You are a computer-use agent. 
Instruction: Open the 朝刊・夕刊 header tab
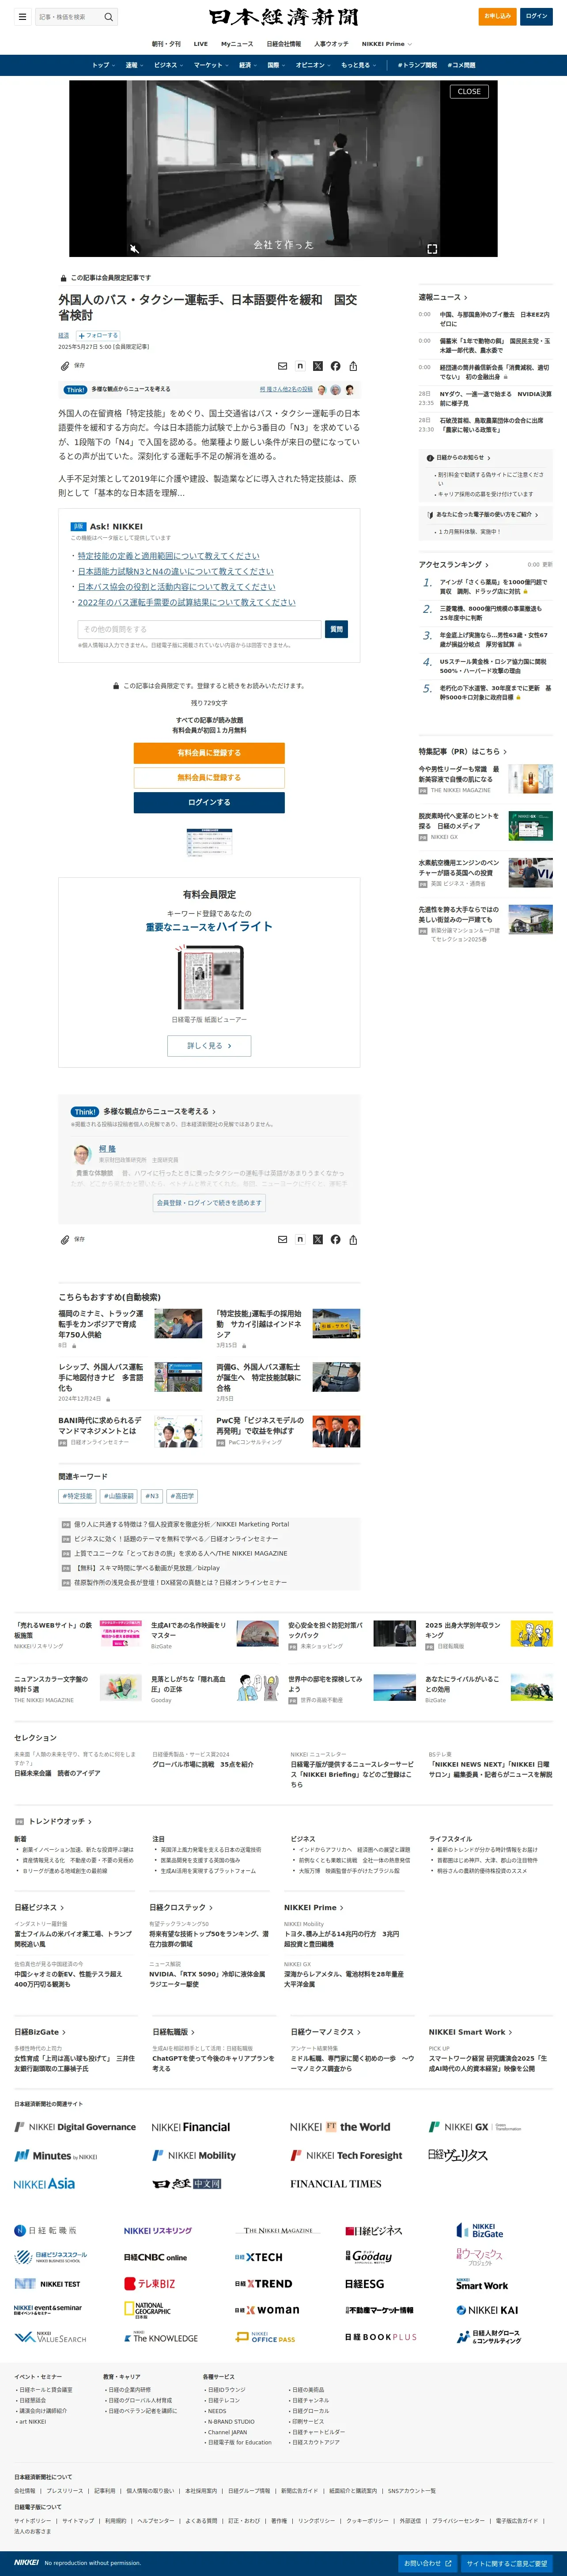(x=166, y=44)
